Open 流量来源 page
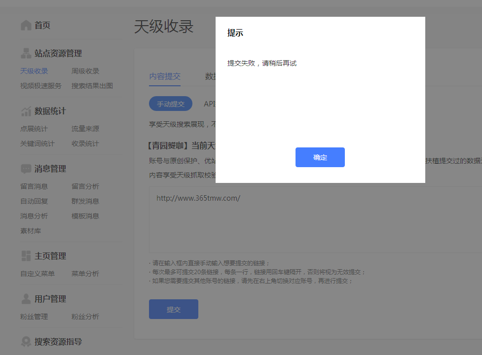 pyautogui.click(x=85, y=129)
